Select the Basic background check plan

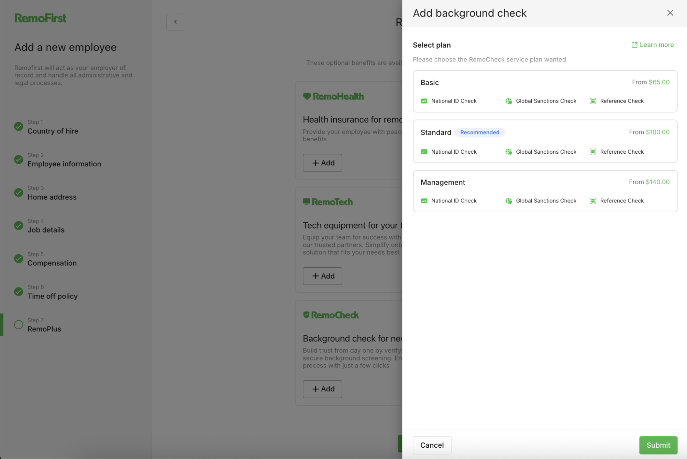point(545,91)
